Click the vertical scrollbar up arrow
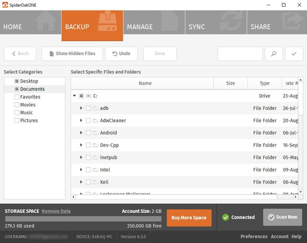This screenshot has height=243, width=307. 301,80
